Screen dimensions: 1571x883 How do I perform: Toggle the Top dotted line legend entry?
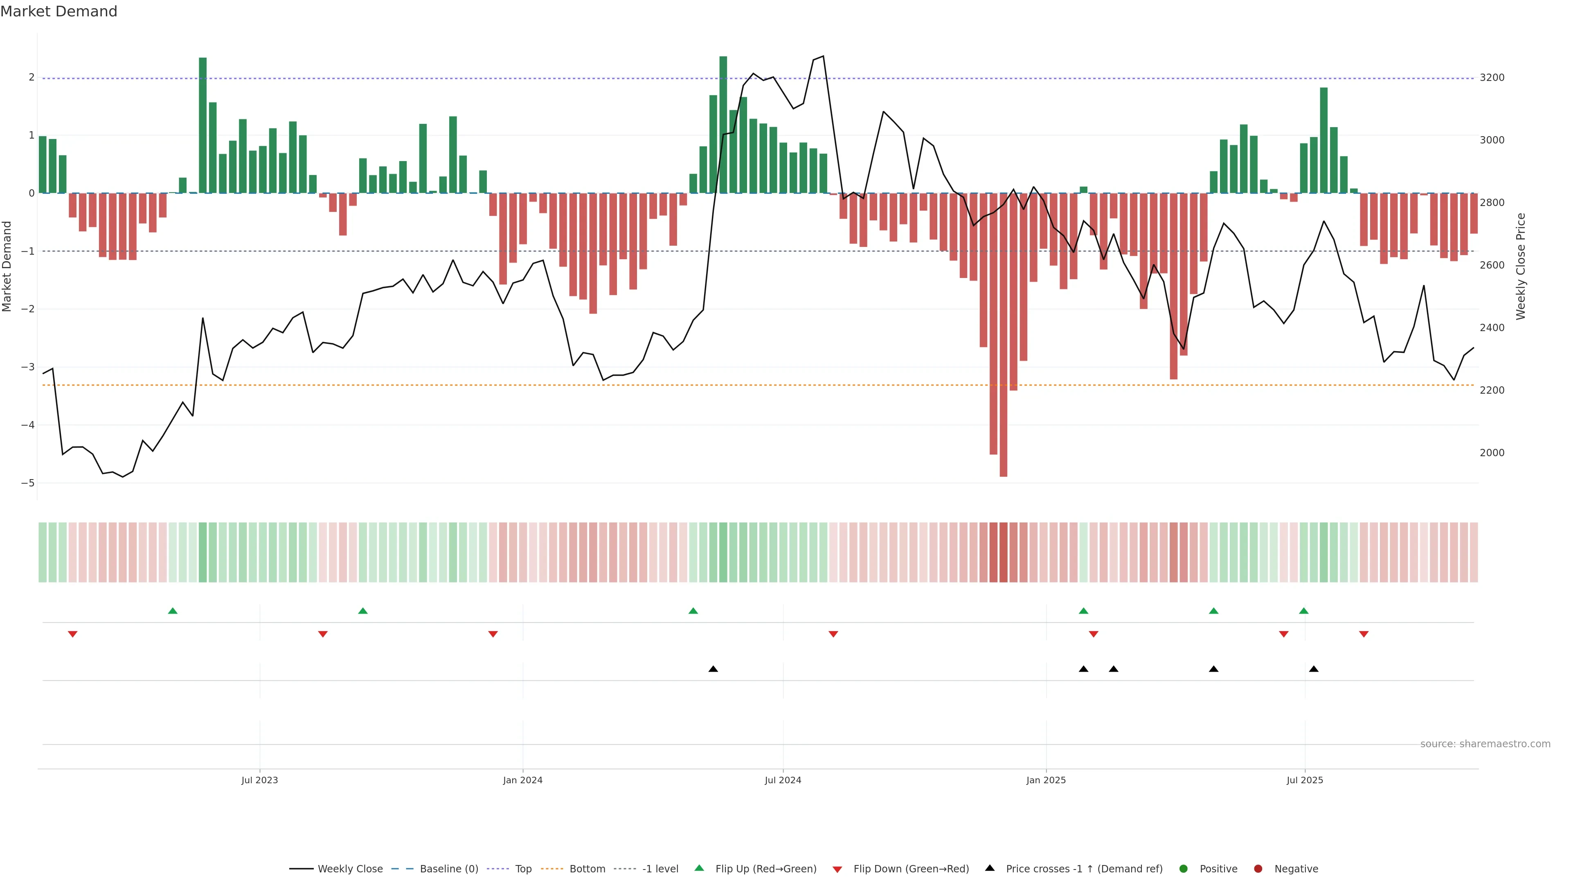pos(523,869)
